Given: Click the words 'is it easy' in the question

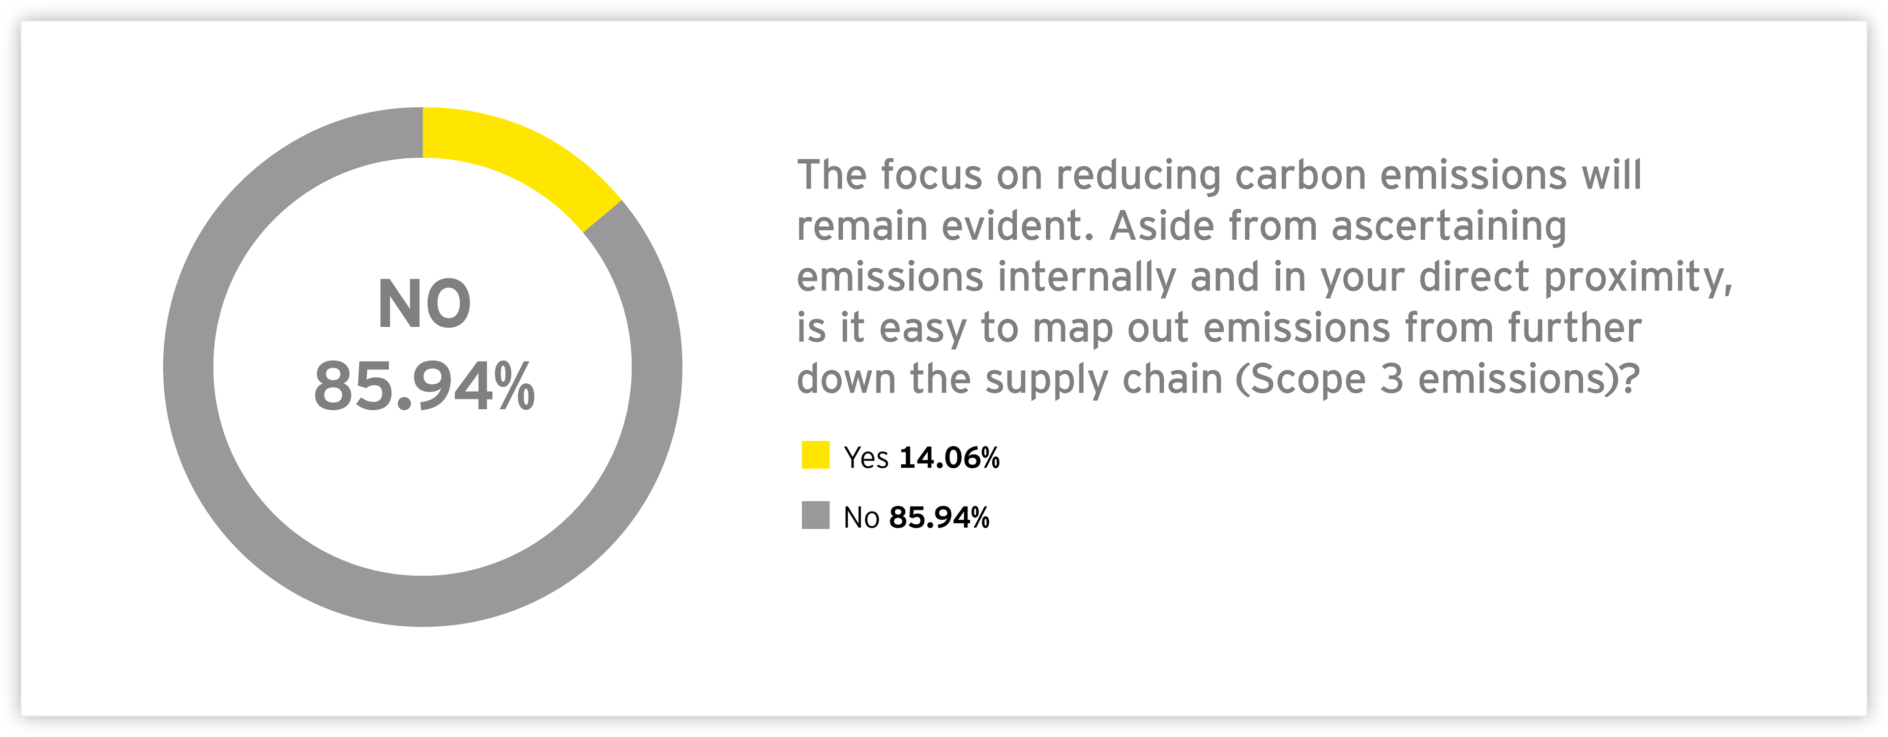Looking at the screenshot, I should click(882, 329).
